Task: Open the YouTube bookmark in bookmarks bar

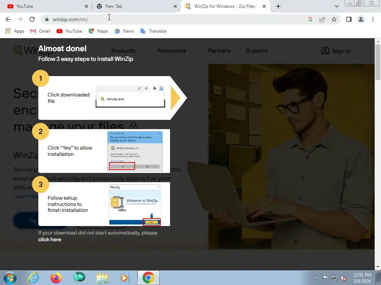Action: tap(69, 31)
